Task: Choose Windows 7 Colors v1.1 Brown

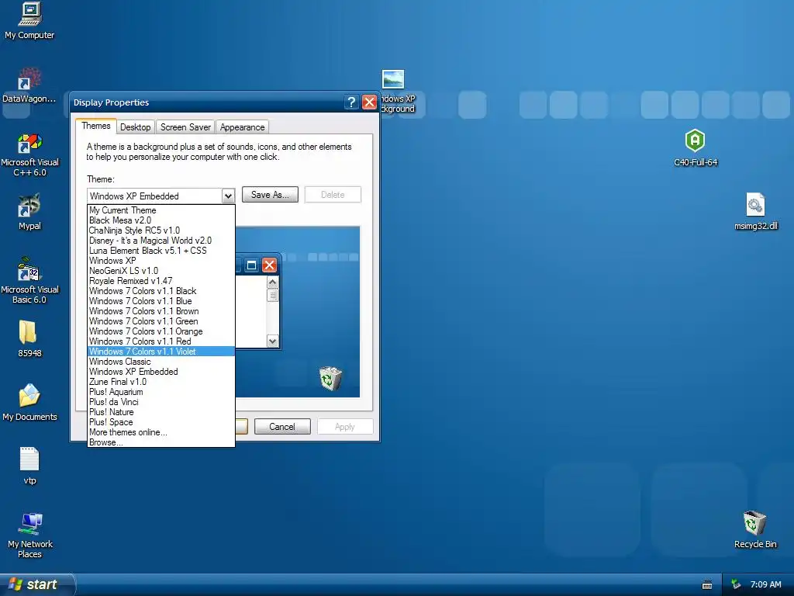Action: click(x=161, y=311)
